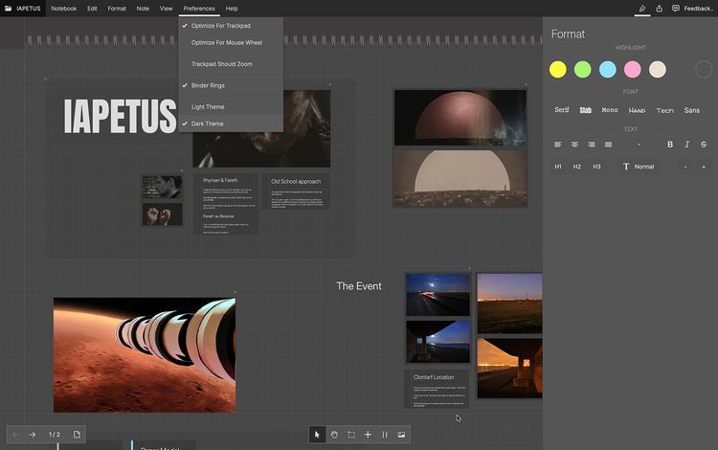Align text left
This screenshot has height=450, width=718.
(x=558, y=145)
